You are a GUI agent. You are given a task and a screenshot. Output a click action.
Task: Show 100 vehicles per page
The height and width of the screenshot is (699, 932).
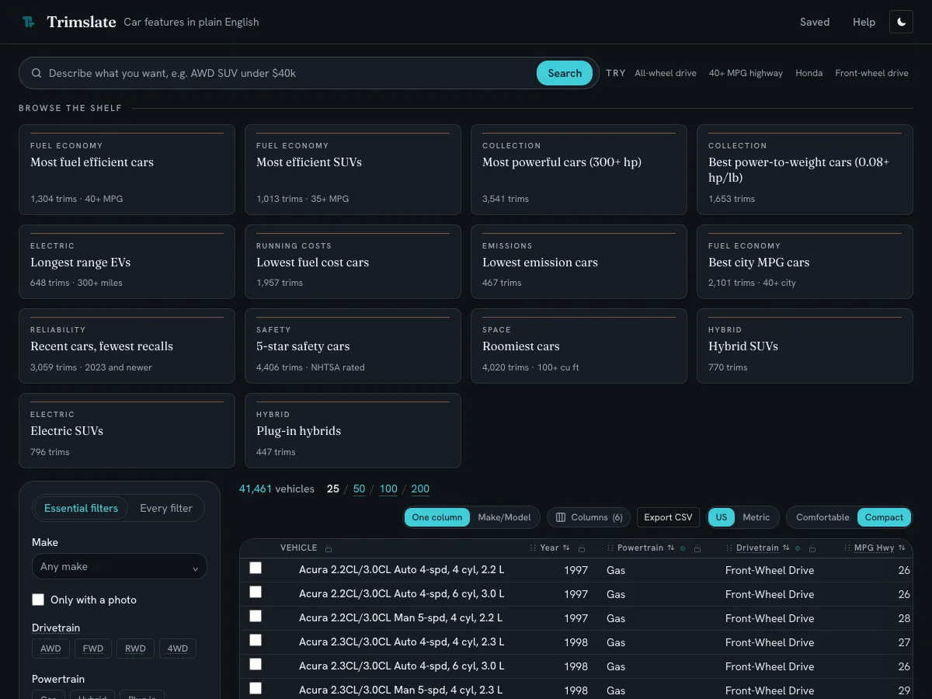click(x=388, y=489)
